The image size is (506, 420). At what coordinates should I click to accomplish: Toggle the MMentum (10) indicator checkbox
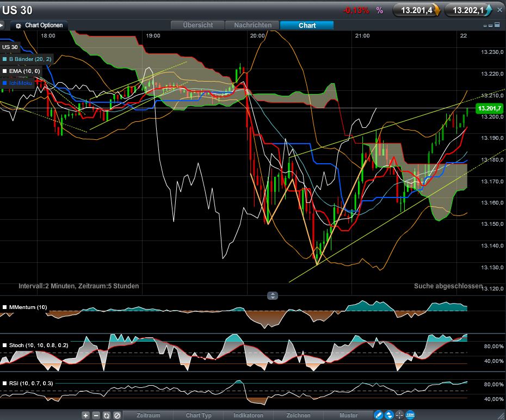point(4,307)
